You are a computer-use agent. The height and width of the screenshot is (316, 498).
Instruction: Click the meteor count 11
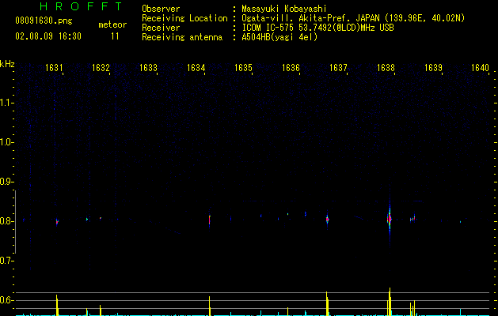[115, 36]
